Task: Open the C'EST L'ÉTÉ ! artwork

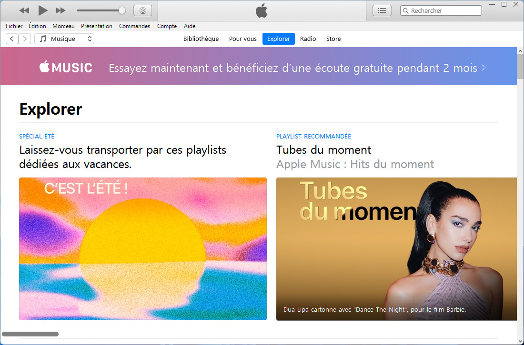Action: pyautogui.click(x=143, y=249)
